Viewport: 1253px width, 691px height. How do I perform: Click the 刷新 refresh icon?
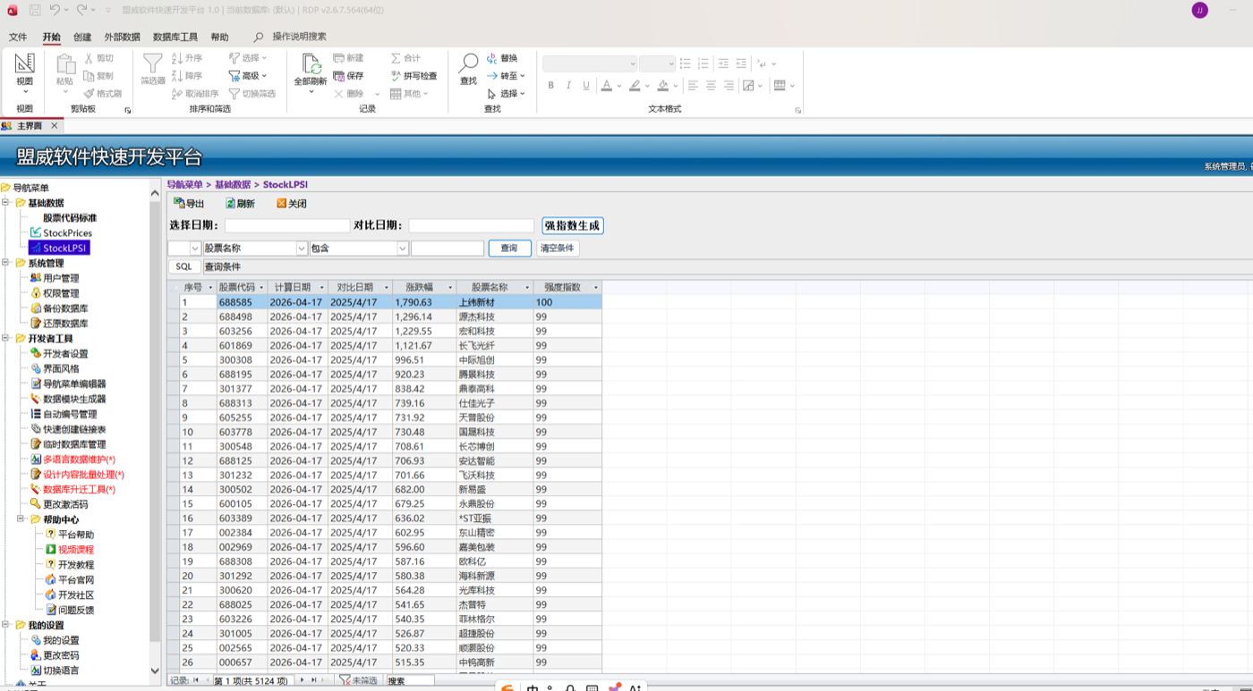[x=230, y=204]
